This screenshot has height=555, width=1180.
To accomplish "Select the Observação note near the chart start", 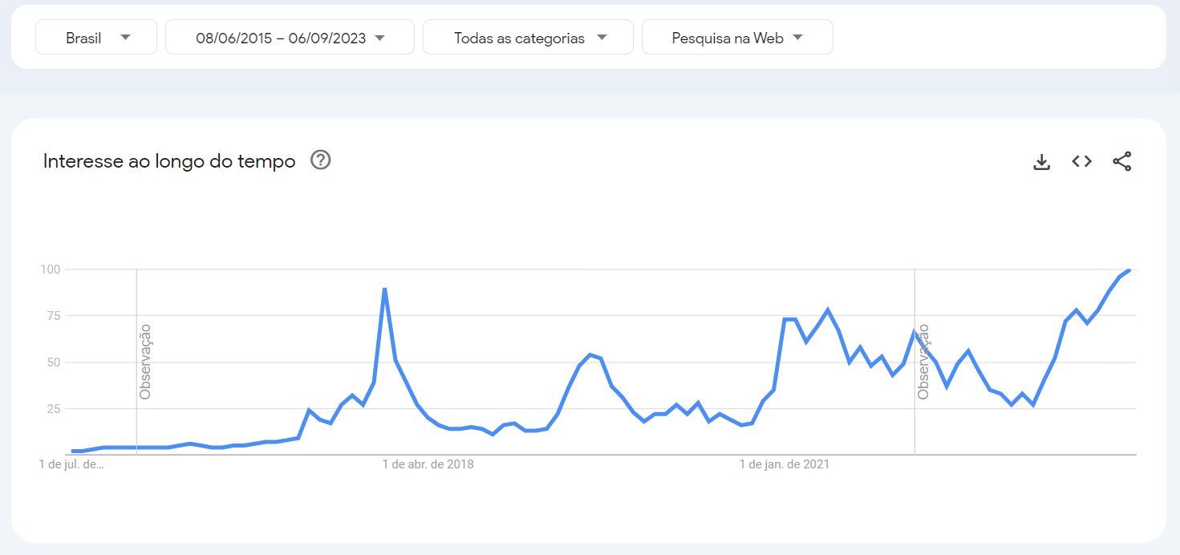I will (145, 361).
